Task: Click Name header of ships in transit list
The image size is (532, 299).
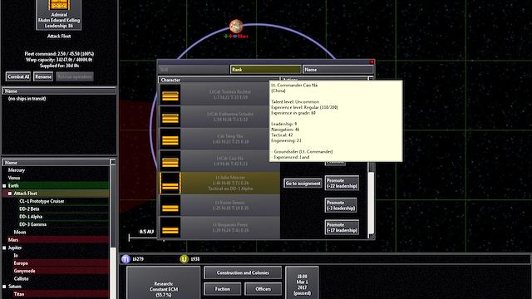Action: coord(59,91)
